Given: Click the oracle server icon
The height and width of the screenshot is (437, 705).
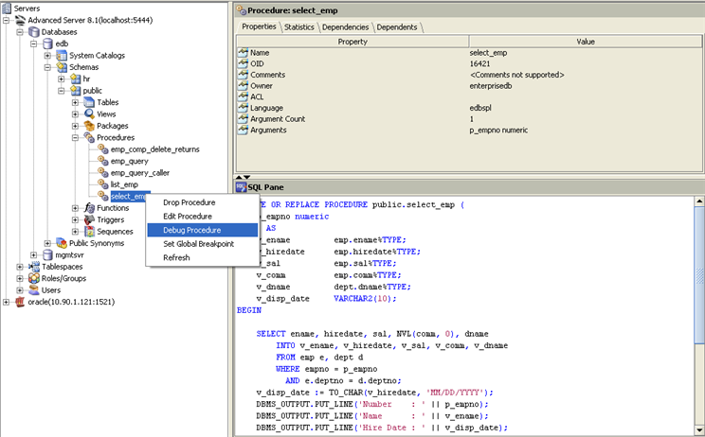Looking at the screenshot, I should [19, 302].
